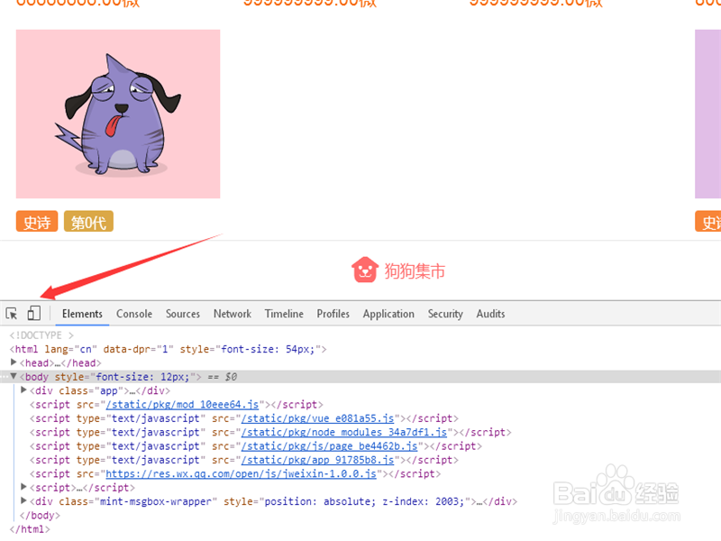721x541 pixels.
Task: Open the Sources tab
Action: click(x=183, y=314)
